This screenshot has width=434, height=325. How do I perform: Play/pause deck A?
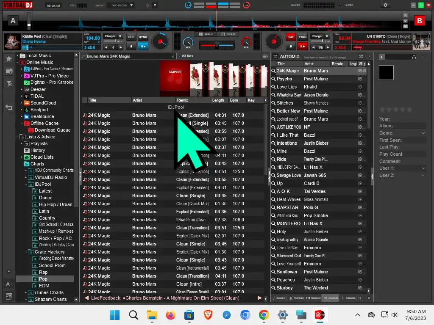pyautogui.click(x=143, y=47)
